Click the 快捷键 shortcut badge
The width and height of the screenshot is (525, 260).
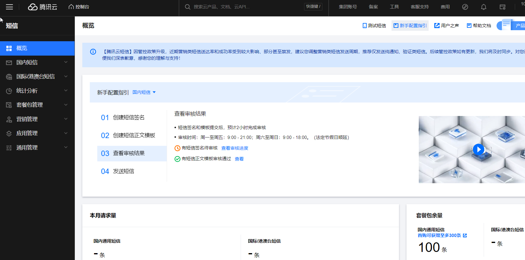(313, 7)
